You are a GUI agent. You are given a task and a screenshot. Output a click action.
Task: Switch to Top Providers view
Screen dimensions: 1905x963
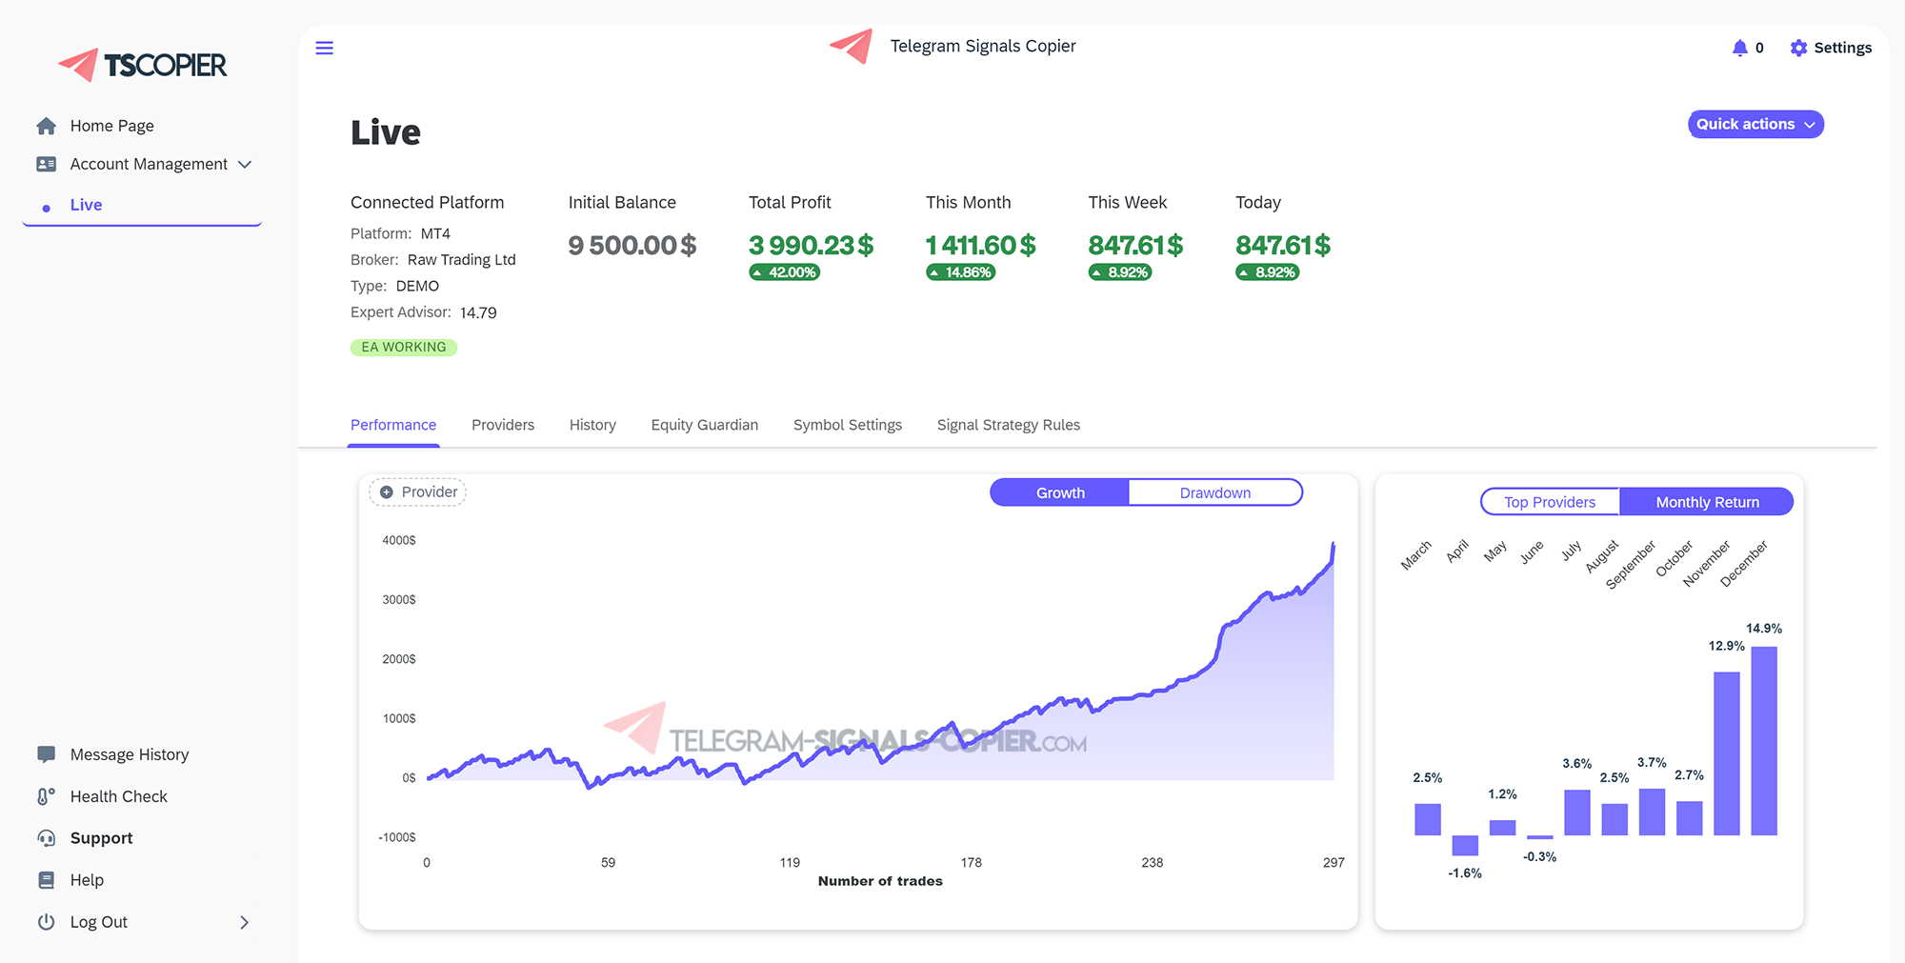tap(1549, 502)
